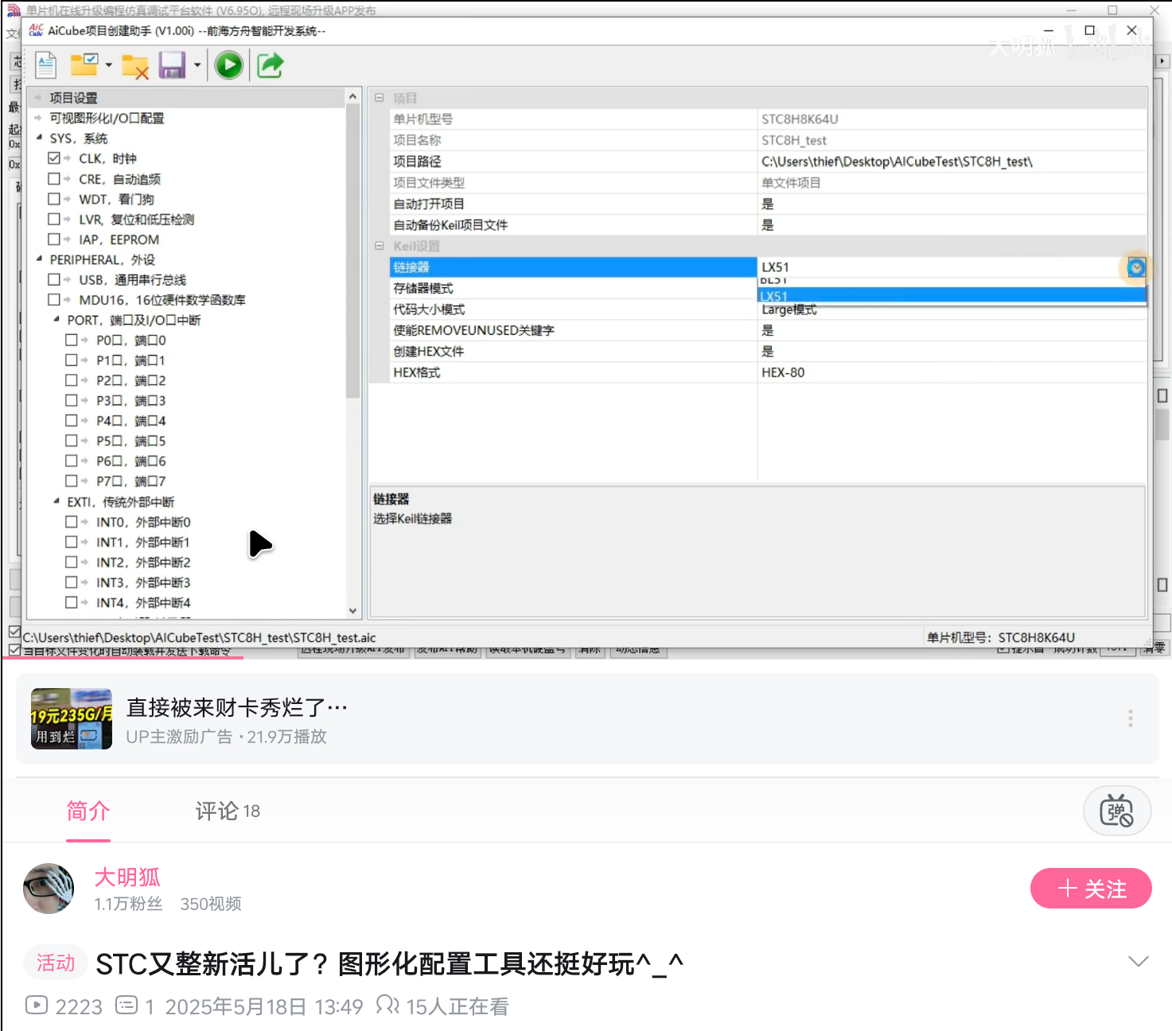Toggle the danmaku (弹) button
Viewport: 1172px width, 1031px height.
[1116, 811]
